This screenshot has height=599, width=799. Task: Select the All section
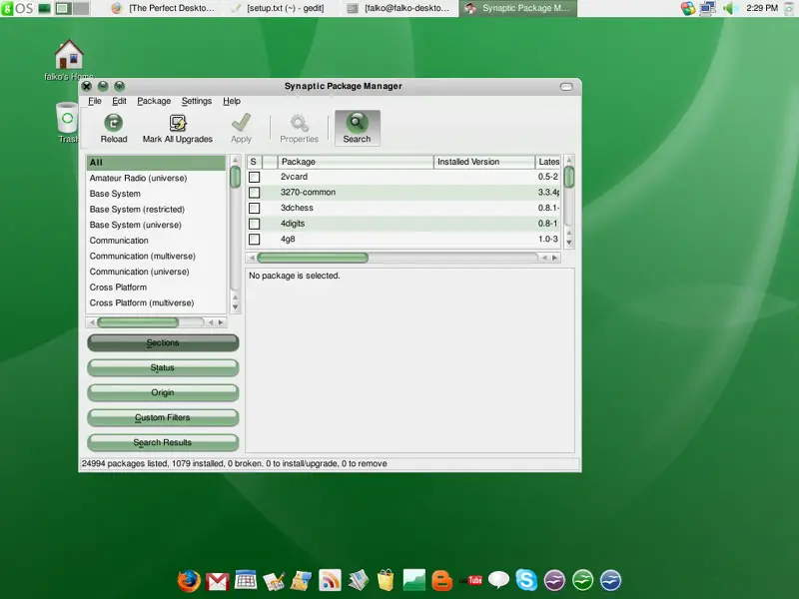(156, 163)
